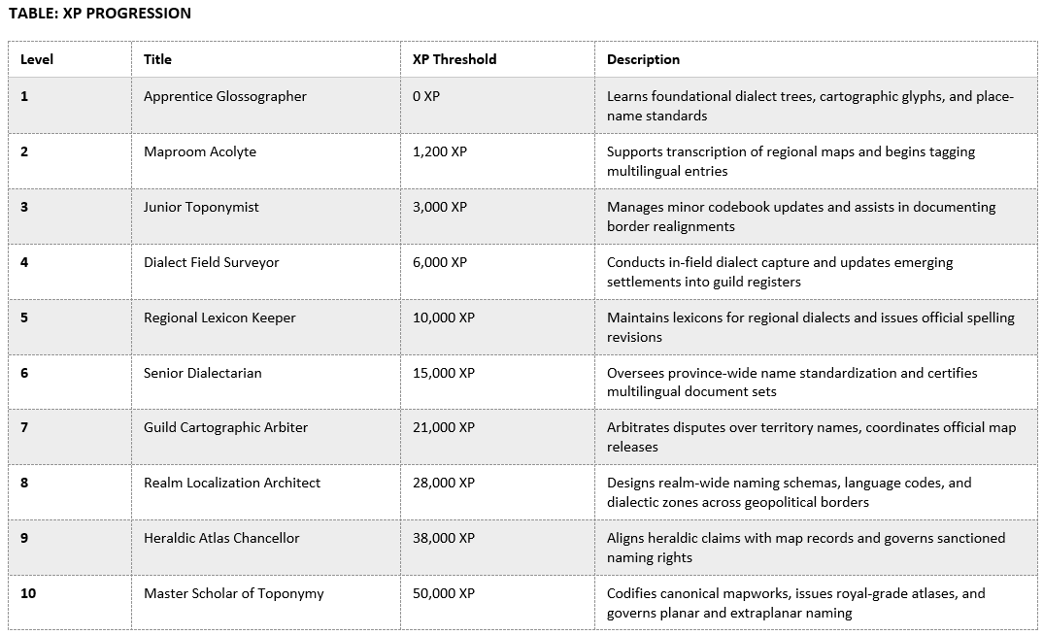Select the XP Threshold column header
This screenshot has height=635, width=1043.
454,59
